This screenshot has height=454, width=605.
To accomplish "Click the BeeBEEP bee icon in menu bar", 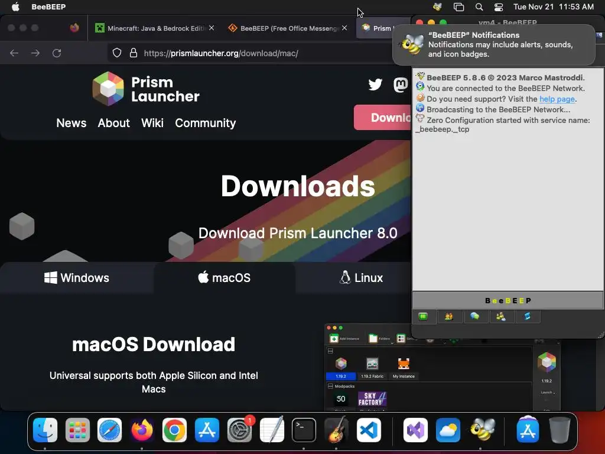I will click(x=437, y=7).
